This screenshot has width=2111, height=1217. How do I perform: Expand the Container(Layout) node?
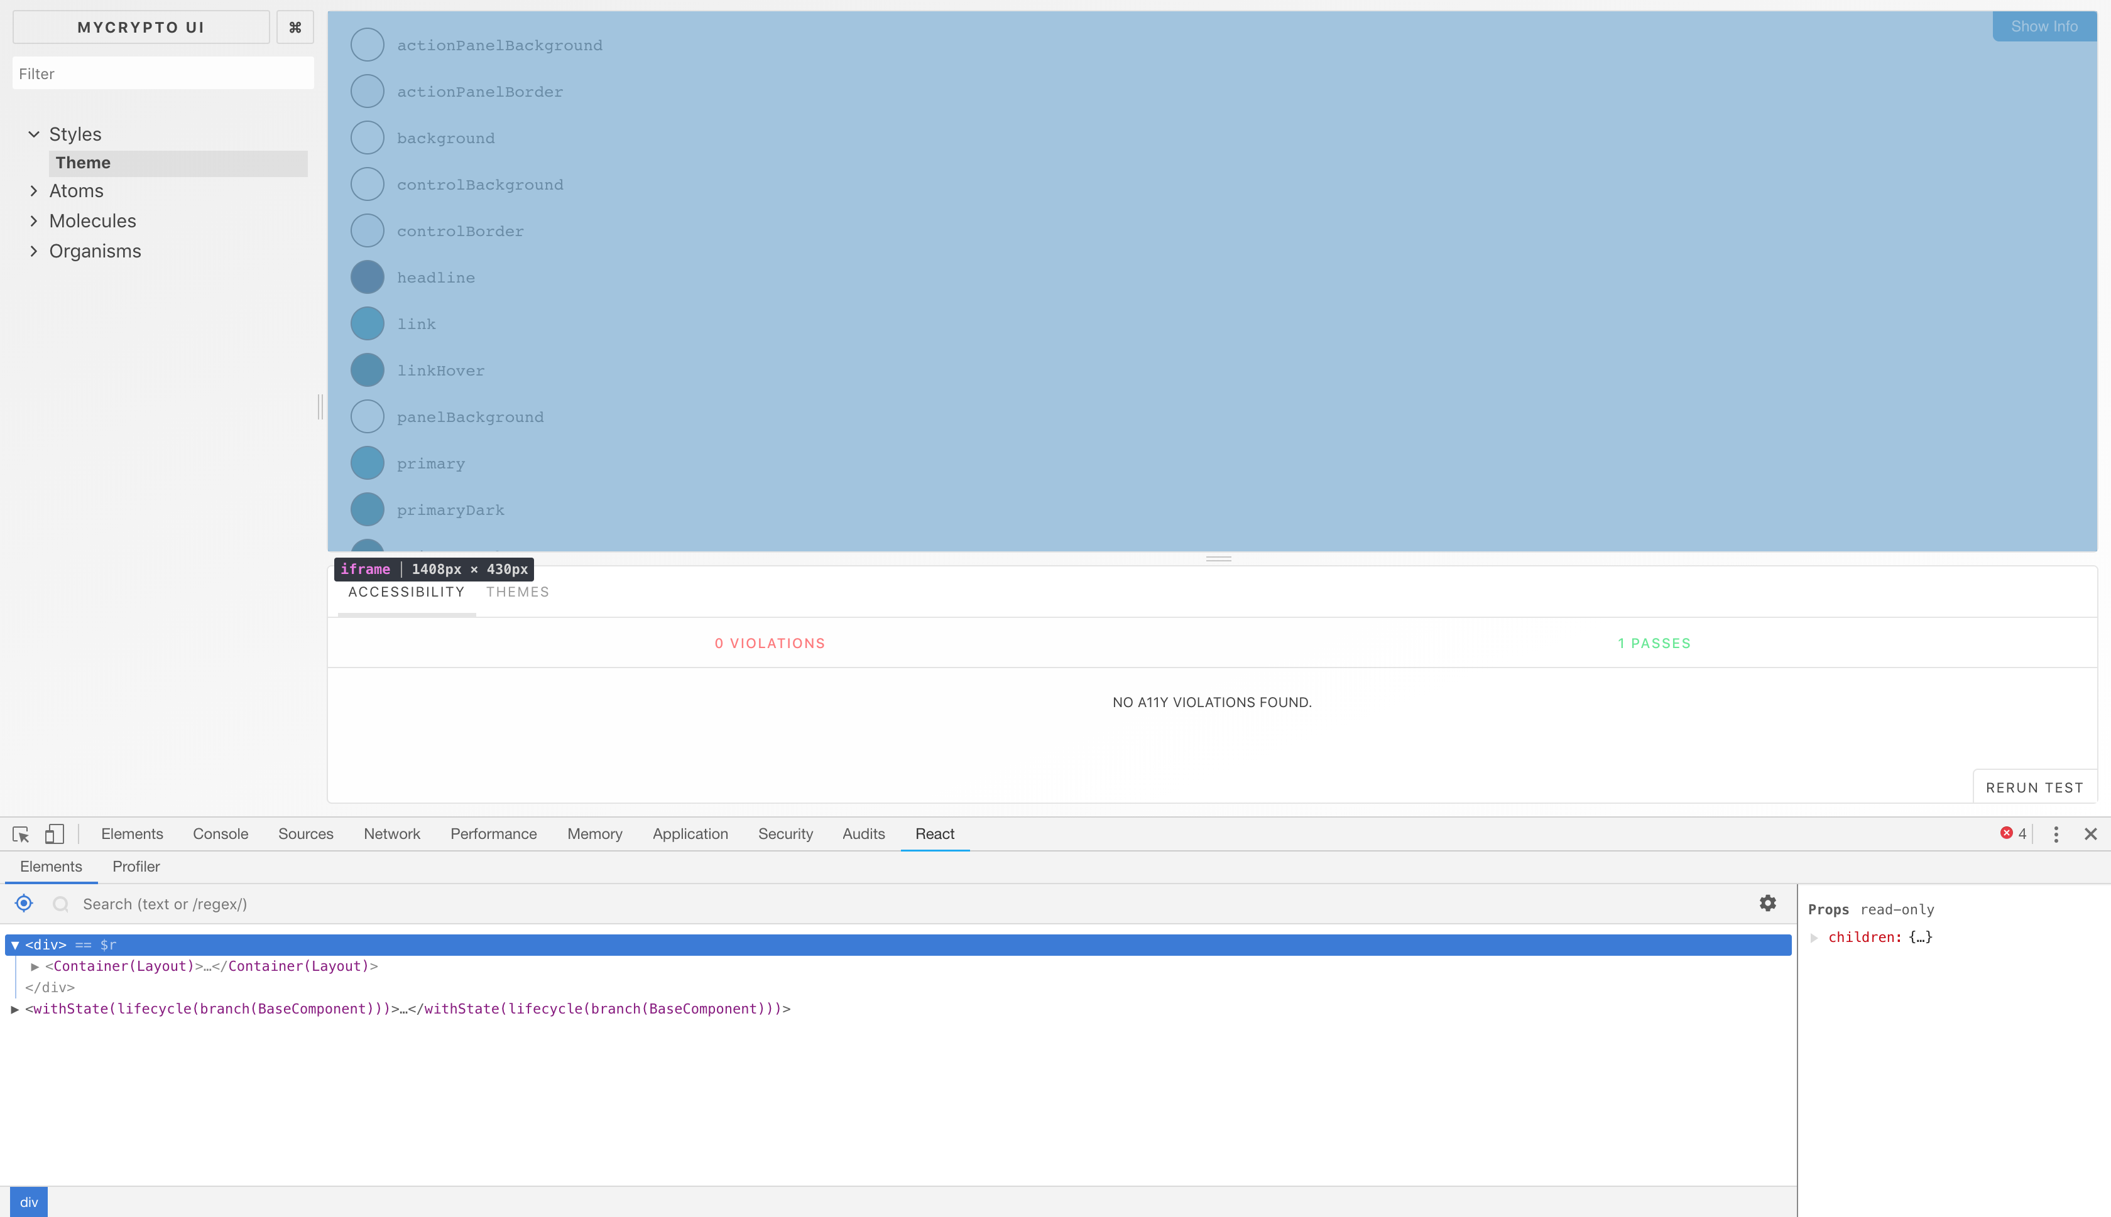(35, 965)
